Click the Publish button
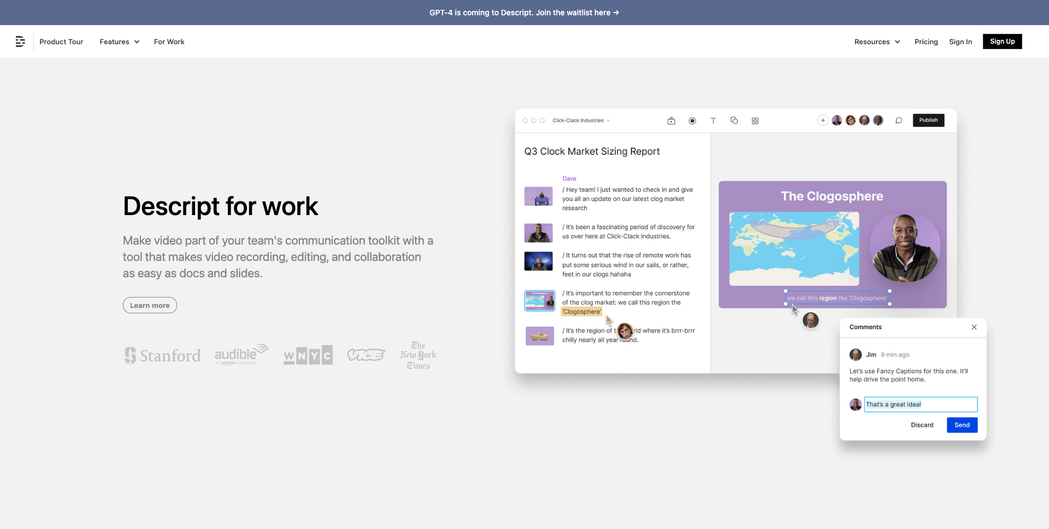The width and height of the screenshot is (1049, 529). (x=928, y=120)
